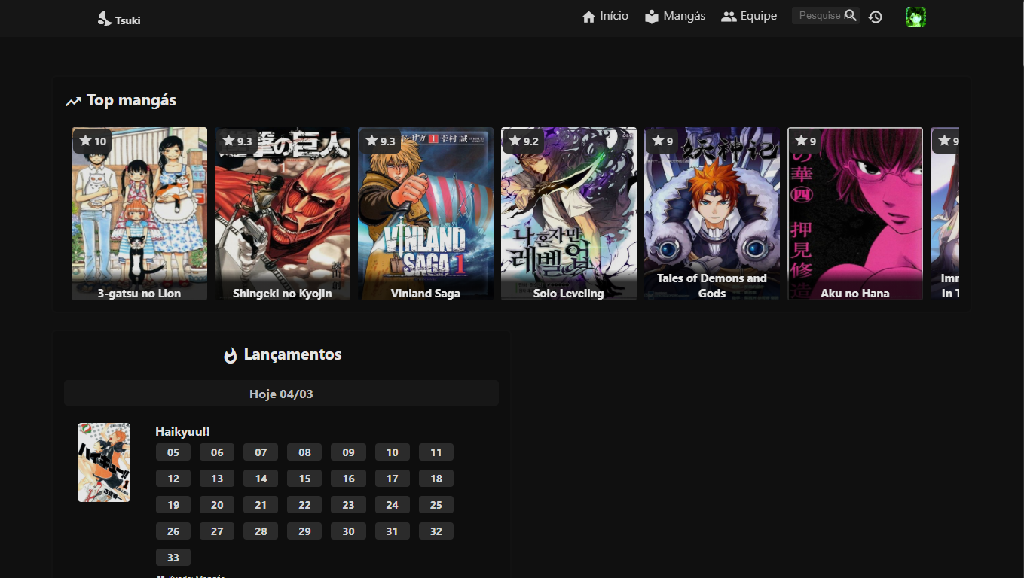1024x578 pixels.
Task: Open Haikyuu chapter 24
Action: pos(393,505)
